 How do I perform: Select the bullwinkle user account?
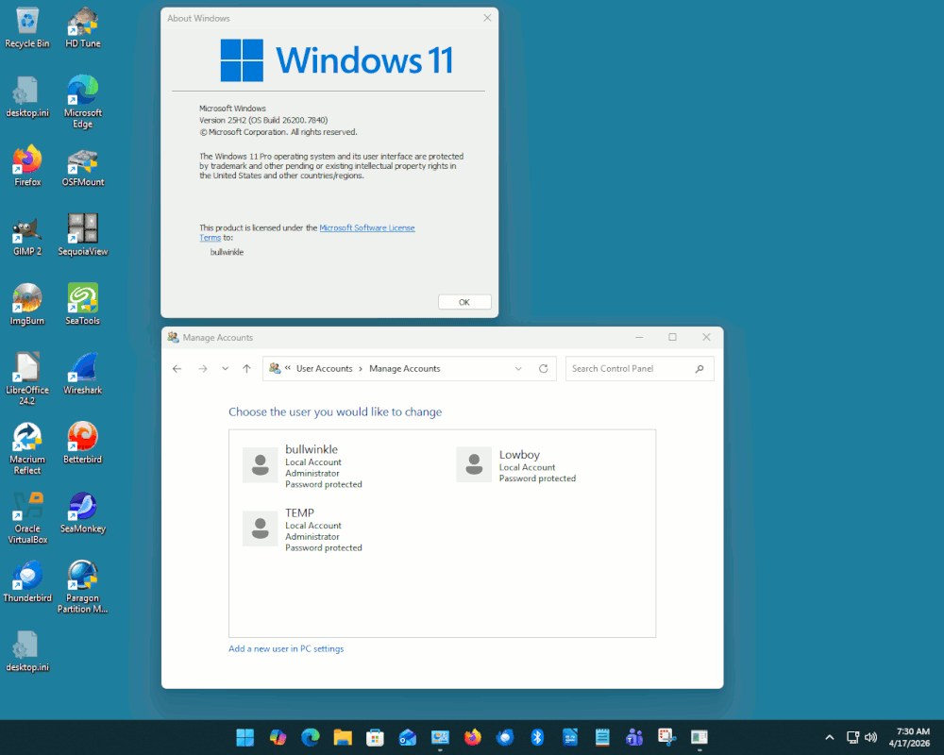(303, 465)
